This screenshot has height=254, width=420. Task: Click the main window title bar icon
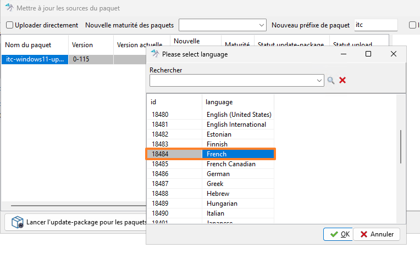(x=9, y=9)
